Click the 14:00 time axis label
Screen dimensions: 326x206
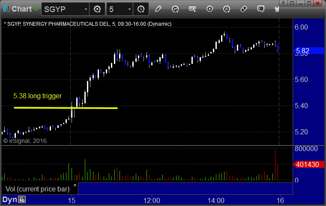pos(216,200)
